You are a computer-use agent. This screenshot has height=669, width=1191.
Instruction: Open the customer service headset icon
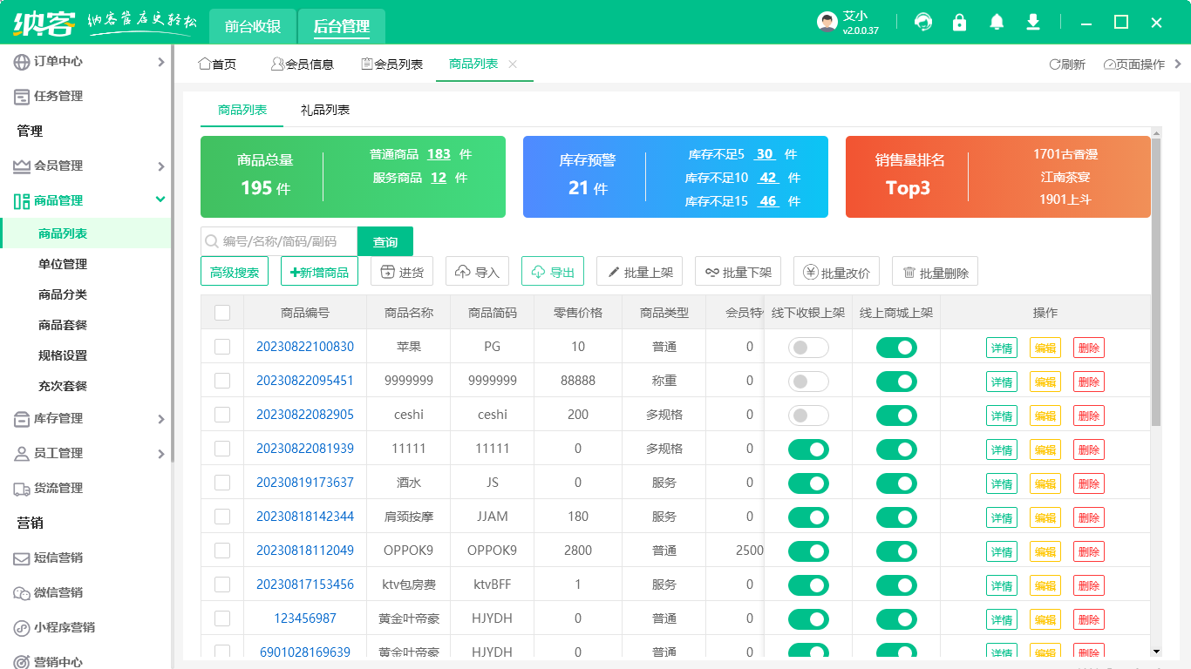point(922,22)
